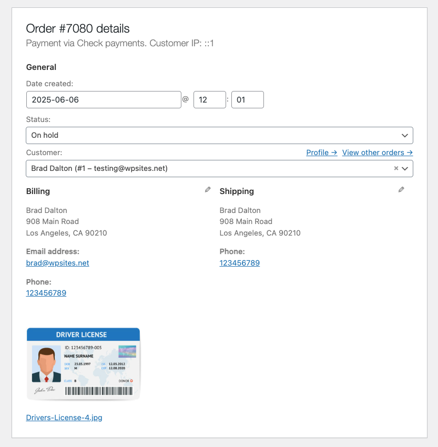Click the chevron arrow in the Status field
This screenshot has width=438, height=447.
(404, 136)
